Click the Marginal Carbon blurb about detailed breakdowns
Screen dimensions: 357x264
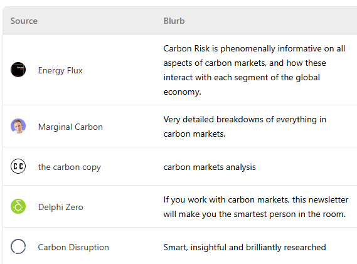click(245, 127)
